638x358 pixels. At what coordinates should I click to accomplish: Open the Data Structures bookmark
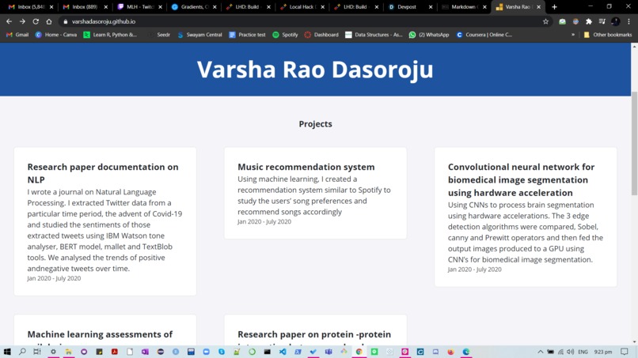click(374, 35)
